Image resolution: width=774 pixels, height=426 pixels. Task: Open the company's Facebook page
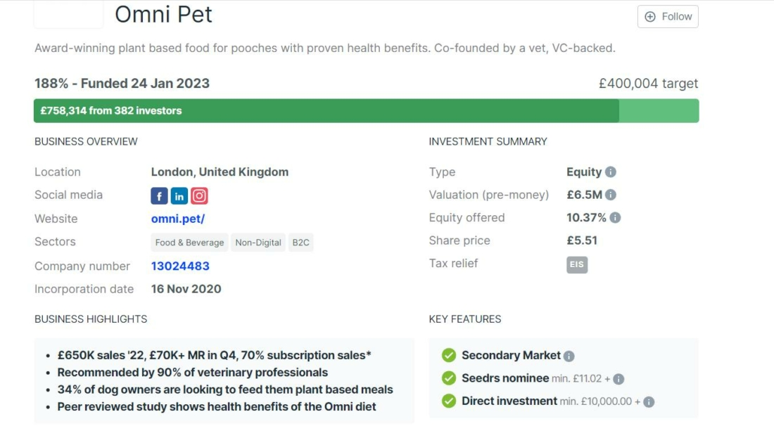(x=159, y=195)
